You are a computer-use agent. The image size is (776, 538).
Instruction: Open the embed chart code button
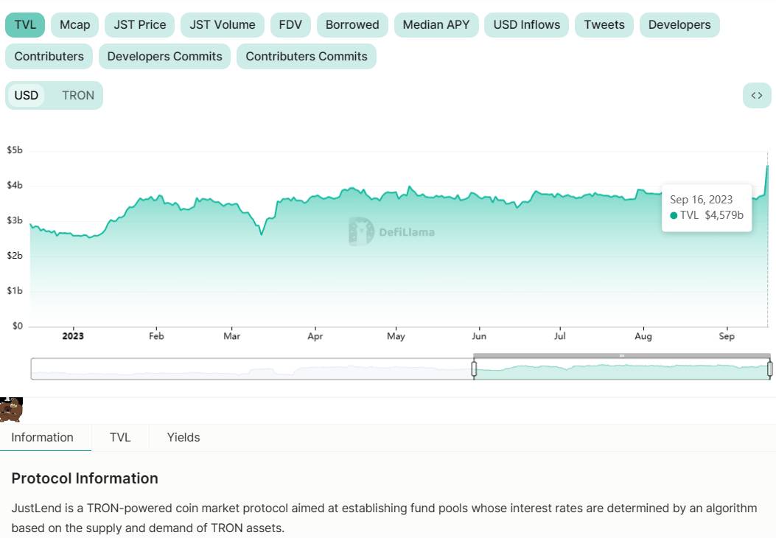pos(757,96)
